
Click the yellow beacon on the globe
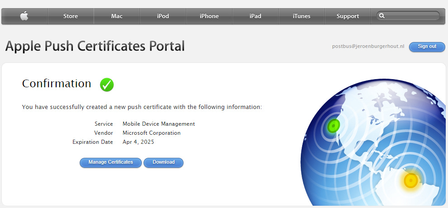coord(411,180)
